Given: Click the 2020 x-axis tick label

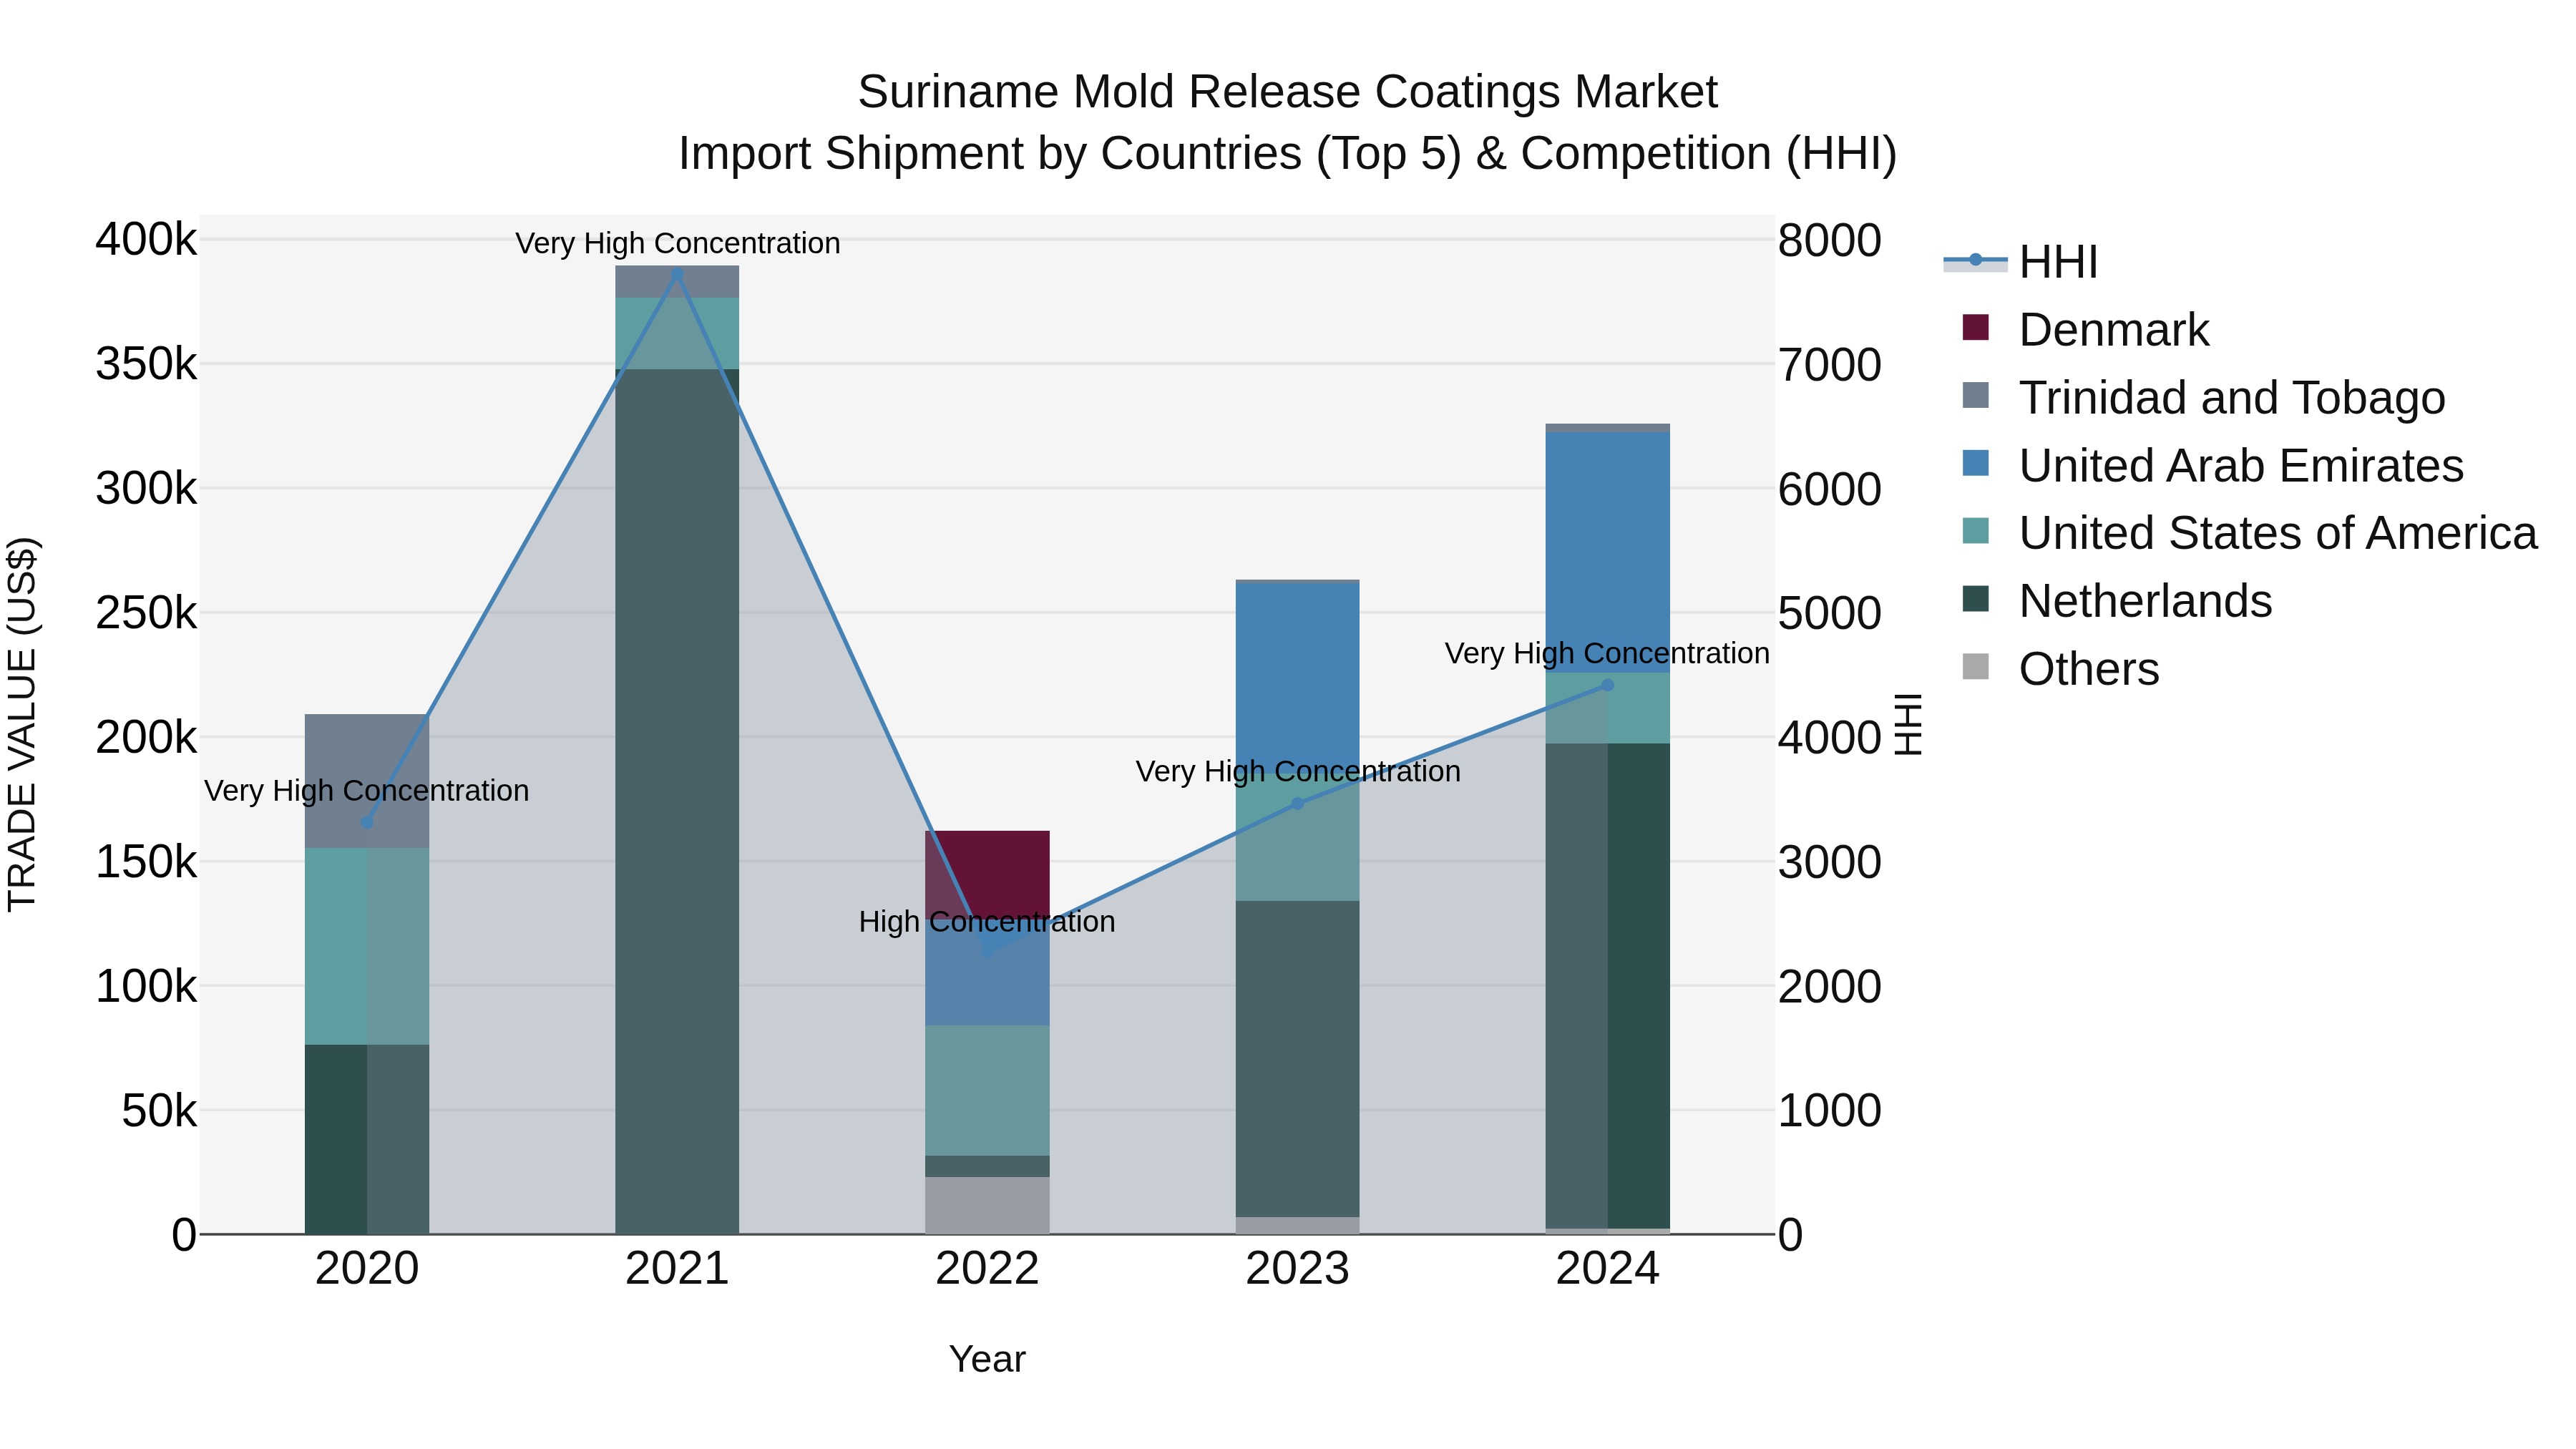Looking at the screenshot, I should tap(367, 1270).
